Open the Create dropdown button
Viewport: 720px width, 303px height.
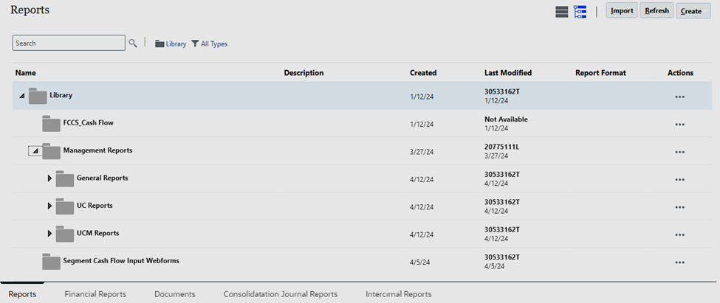[693, 10]
